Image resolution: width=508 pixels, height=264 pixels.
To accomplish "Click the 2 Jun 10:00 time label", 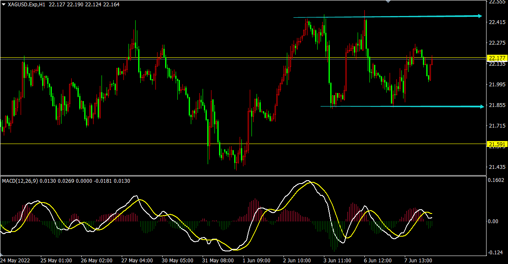I will pos(297,260).
